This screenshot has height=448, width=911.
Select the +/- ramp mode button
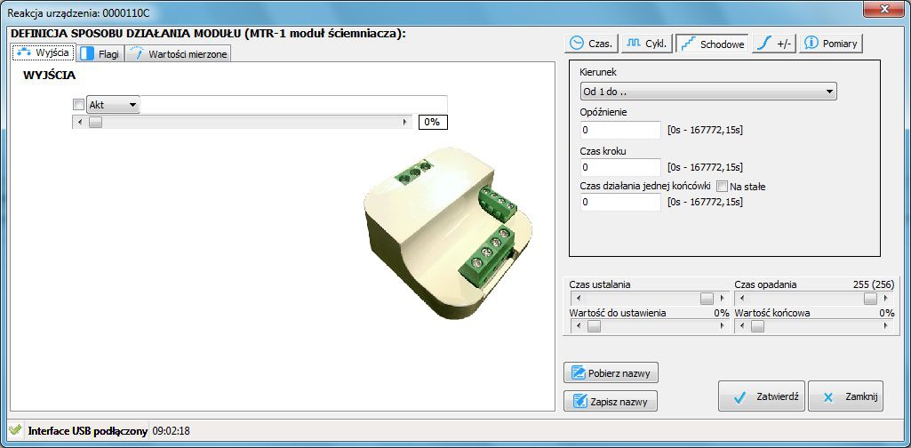click(774, 44)
